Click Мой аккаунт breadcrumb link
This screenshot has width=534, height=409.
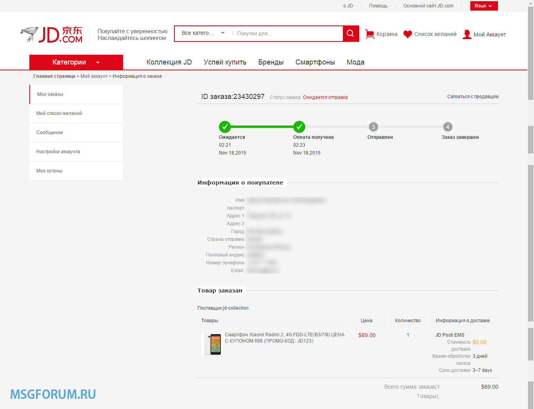click(94, 76)
